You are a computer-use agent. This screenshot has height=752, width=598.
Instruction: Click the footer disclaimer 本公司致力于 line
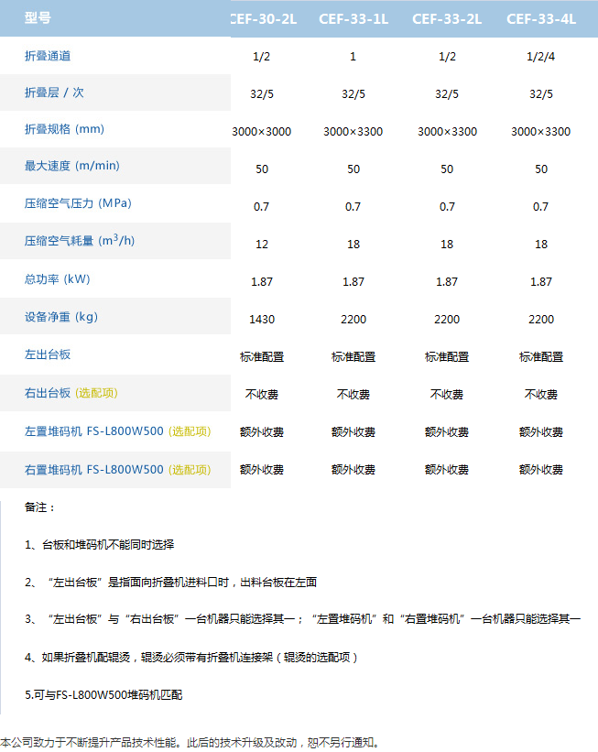coord(190,743)
